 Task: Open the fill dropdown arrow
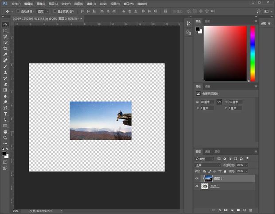tap(247, 171)
